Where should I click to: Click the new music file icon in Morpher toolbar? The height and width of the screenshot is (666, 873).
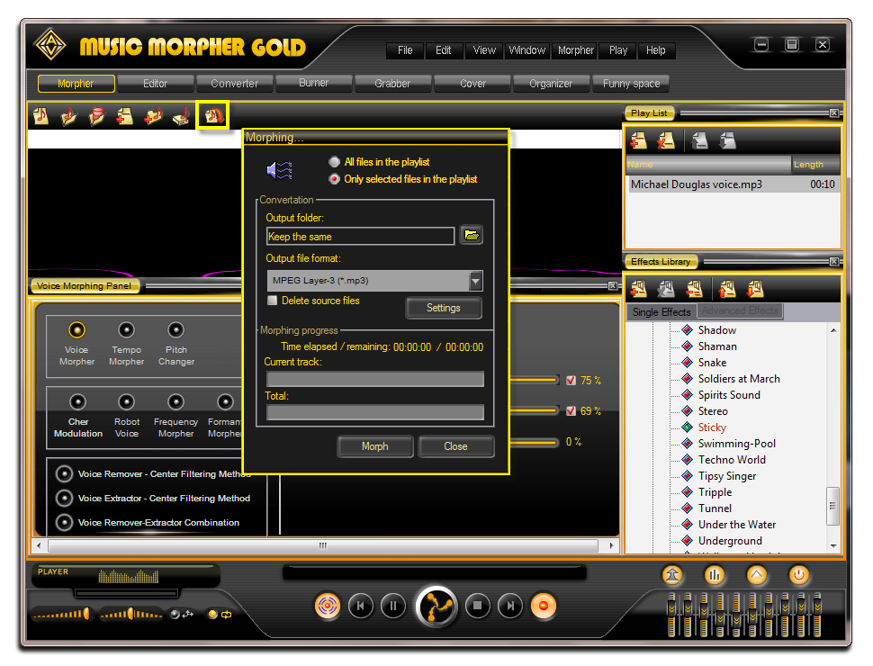40,116
